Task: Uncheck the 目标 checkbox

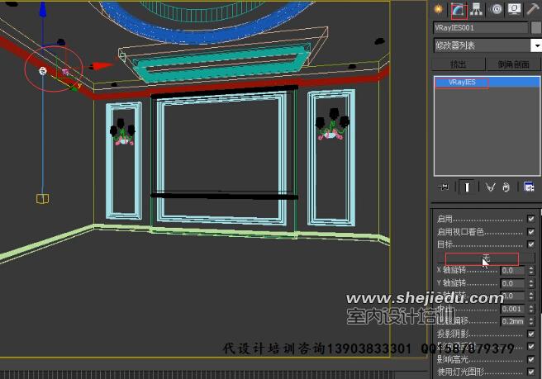Action: coord(531,245)
